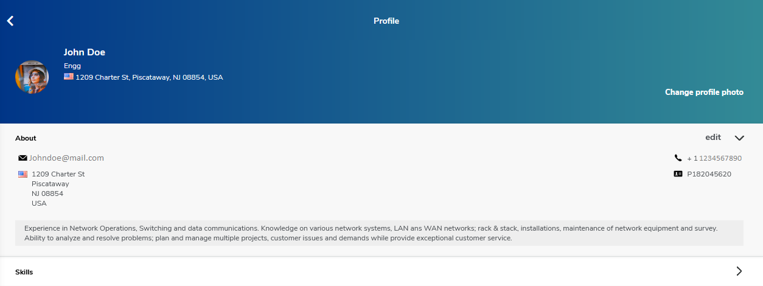This screenshot has width=763, height=286.
Task: Click John Doe's profile photo avatar
Action: [32, 77]
